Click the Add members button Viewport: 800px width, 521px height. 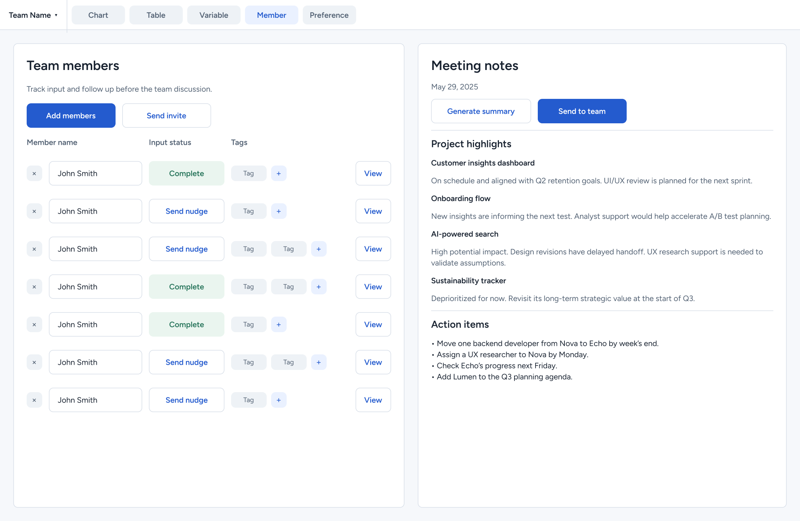click(x=71, y=116)
